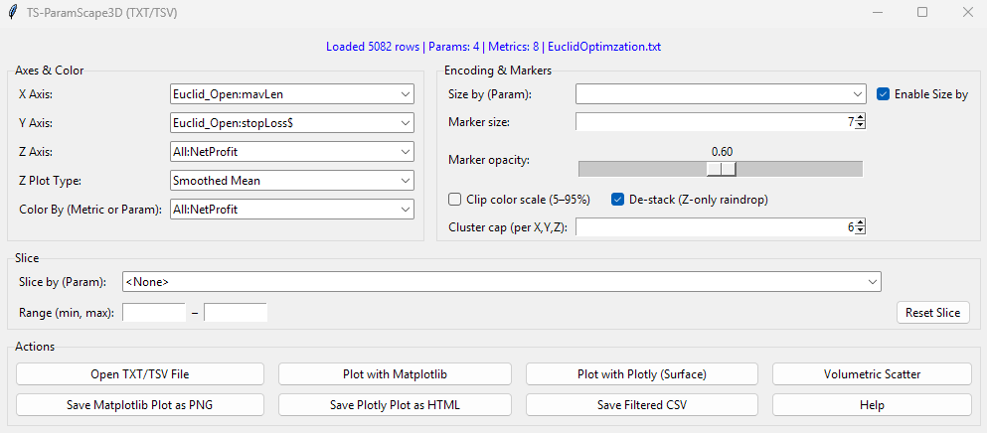Viewport: 987px width, 433px height.
Task: Launch the Volumetric Scatter plot
Action: click(872, 374)
